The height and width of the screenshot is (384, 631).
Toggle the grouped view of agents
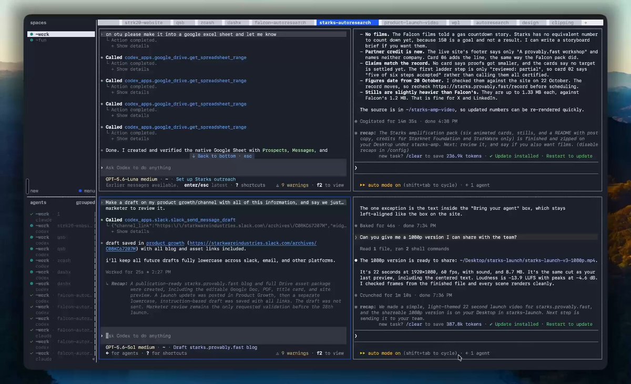click(86, 203)
